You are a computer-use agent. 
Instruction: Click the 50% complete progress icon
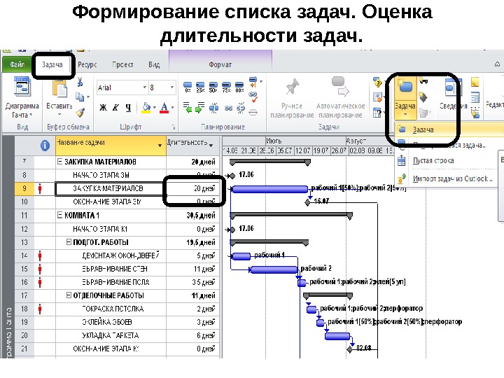[213, 87]
